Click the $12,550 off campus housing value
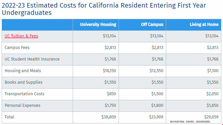The height and width of the screenshot is (125, 223). click(156, 71)
